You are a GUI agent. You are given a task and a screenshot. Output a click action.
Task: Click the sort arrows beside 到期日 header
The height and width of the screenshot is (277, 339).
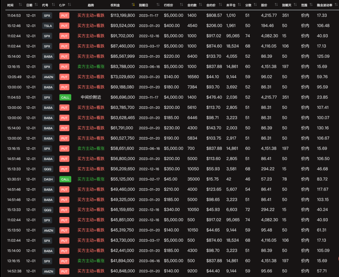click(x=158, y=5)
